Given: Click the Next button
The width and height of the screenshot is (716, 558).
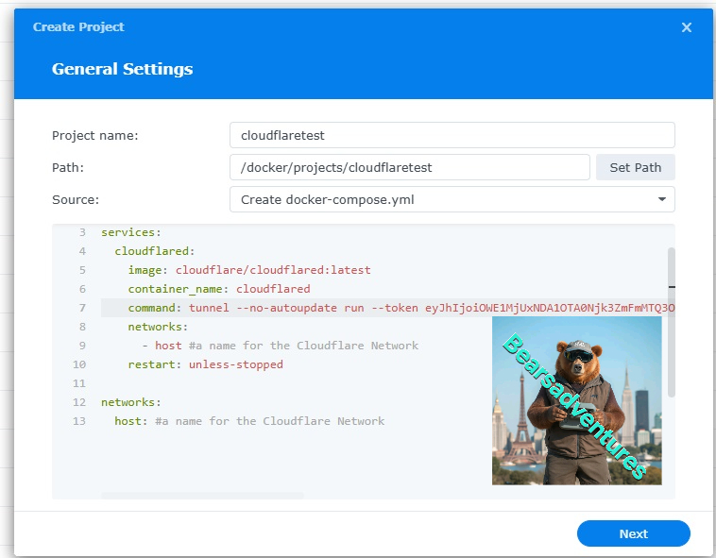Looking at the screenshot, I should 633,533.
